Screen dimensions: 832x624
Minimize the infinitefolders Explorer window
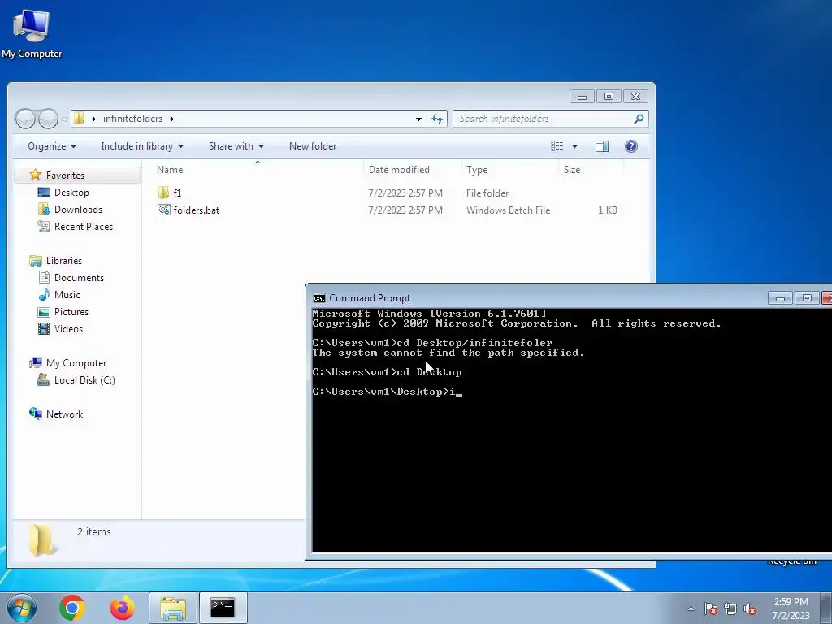[582, 97]
